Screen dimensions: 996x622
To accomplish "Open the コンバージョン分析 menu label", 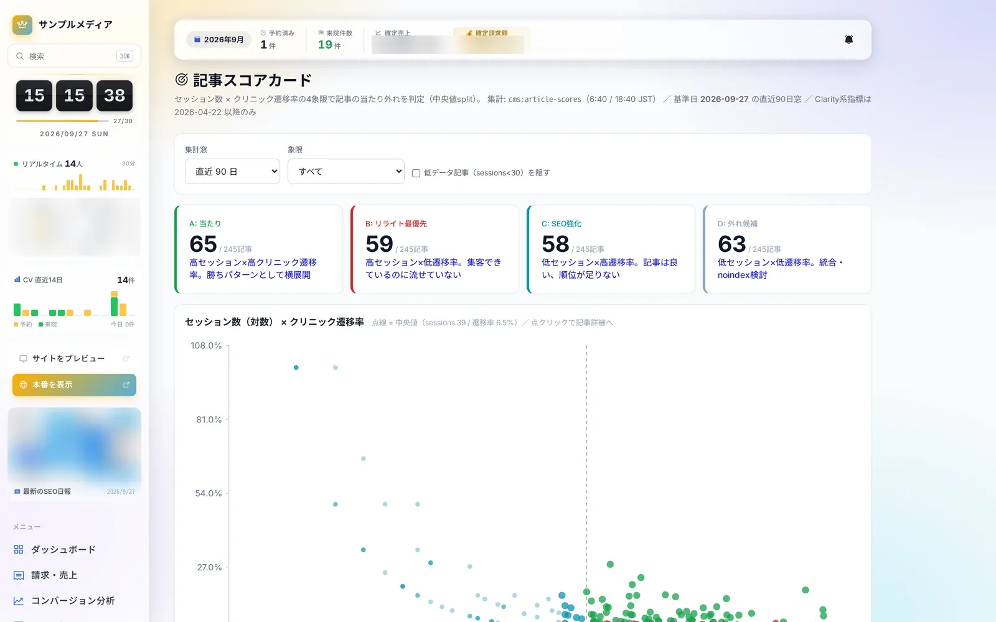I will pyautogui.click(x=73, y=601).
